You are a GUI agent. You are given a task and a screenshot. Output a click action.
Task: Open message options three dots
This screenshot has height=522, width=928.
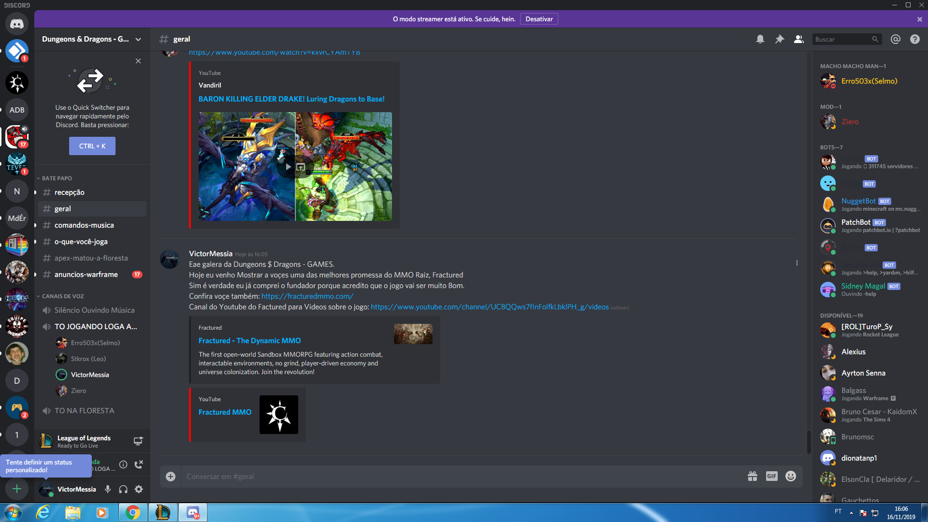coord(797,263)
